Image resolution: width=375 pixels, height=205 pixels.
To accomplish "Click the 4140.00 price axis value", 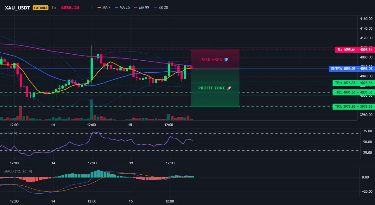I will click(x=366, y=28).
